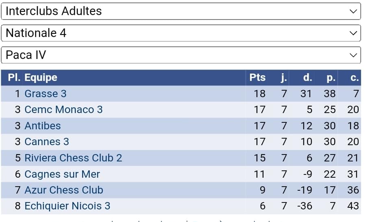The height and width of the screenshot is (222, 366).
Task: Click the 'd.' column header
Action: pos(307,77)
